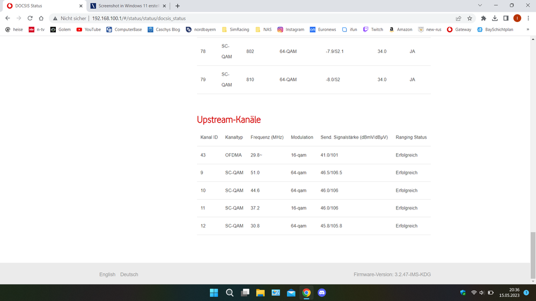536x301 pixels.
Task: Open the ifun bookmark
Action: coord(349,29)
